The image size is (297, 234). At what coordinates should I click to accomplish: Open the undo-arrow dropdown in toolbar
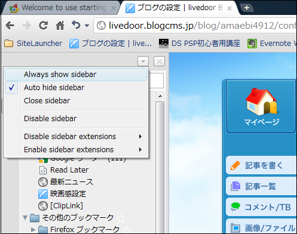coord(87,26)
